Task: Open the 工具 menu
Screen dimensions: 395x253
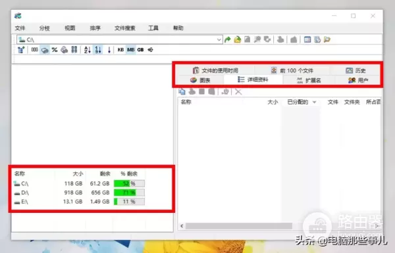Action: [x=153, y=28]
